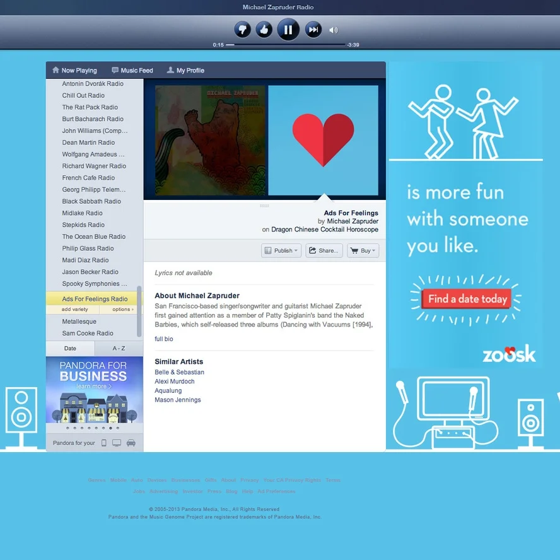Click the home icon beside Now Playing
The image size is (560, 560).
55,70
